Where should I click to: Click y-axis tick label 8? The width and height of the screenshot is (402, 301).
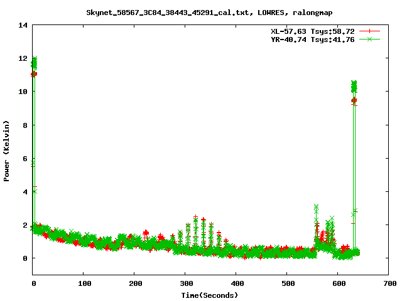pos(25,125)
